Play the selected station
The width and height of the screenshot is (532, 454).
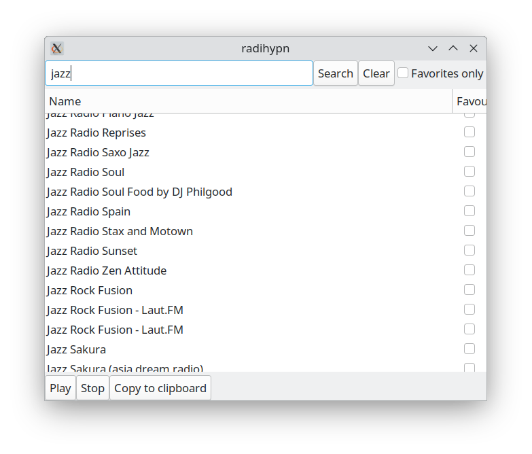point(60,388)
